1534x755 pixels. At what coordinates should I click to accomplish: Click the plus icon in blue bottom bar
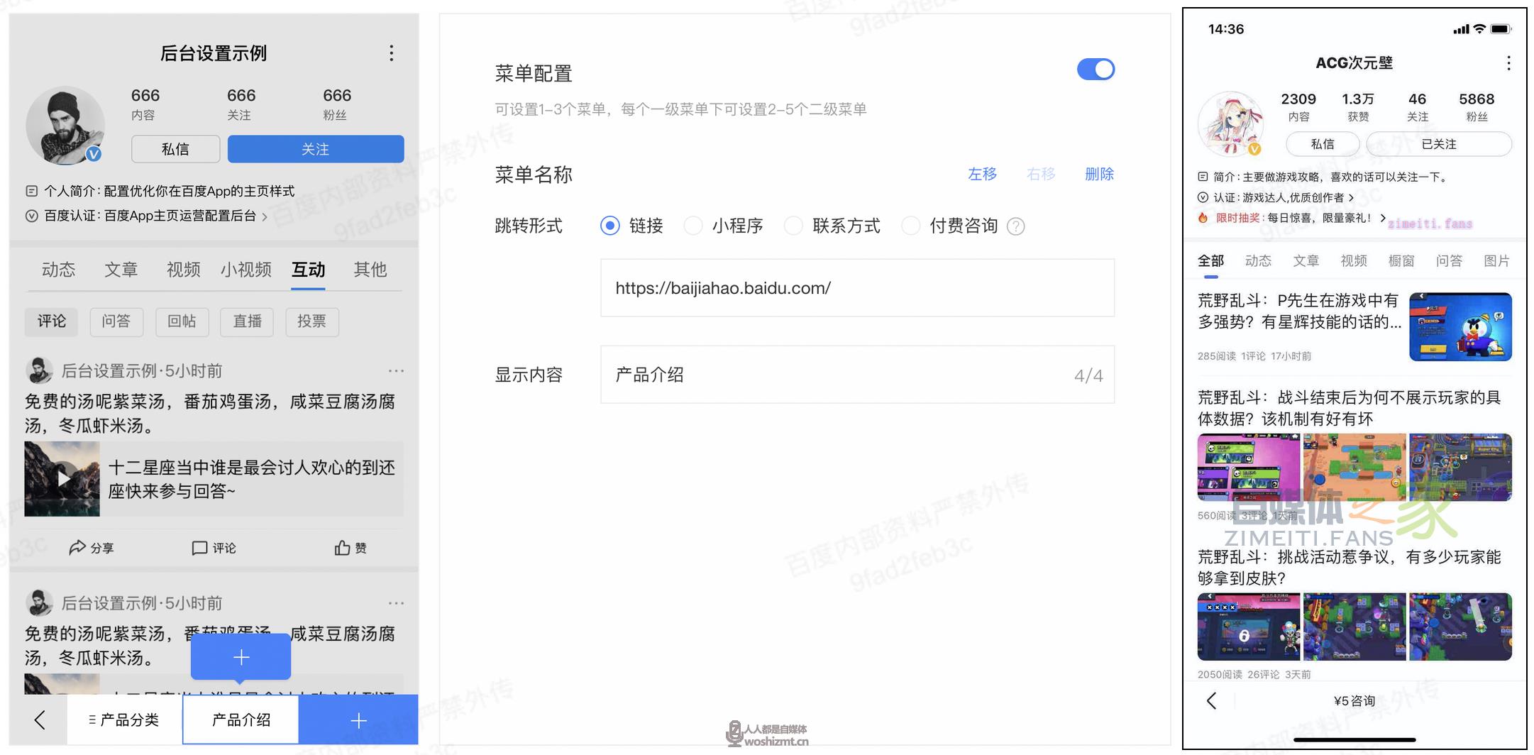click(358, 720)
